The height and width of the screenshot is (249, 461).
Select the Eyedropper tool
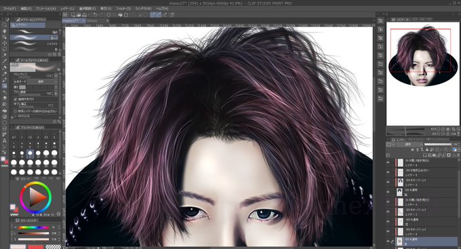click(x=4, y=62)
